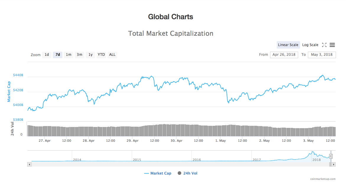Switch to Linear Scale
This screenshot has width=346, height=184.
click(288, 45)
